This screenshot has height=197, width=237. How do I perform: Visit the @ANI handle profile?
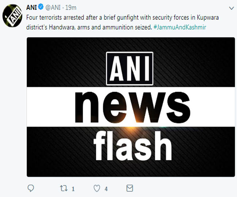[x=53, y=8]
